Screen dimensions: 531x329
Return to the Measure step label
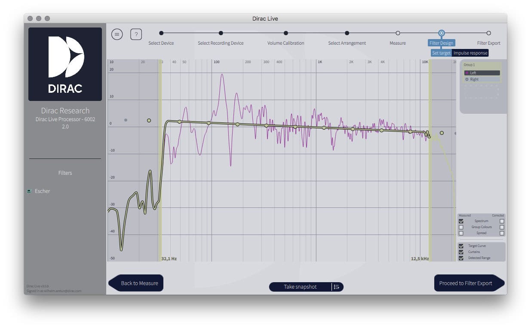(x=398, y=43)
